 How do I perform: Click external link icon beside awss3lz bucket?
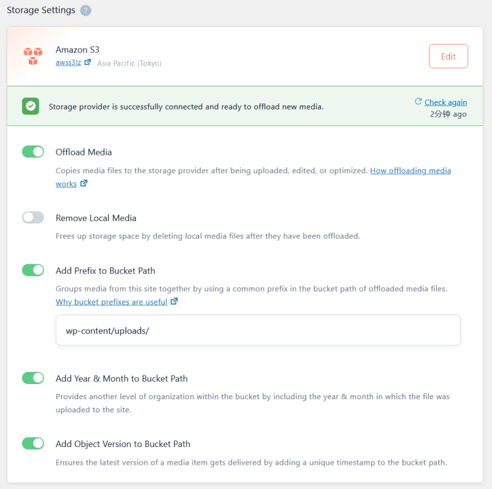point(88,63)
